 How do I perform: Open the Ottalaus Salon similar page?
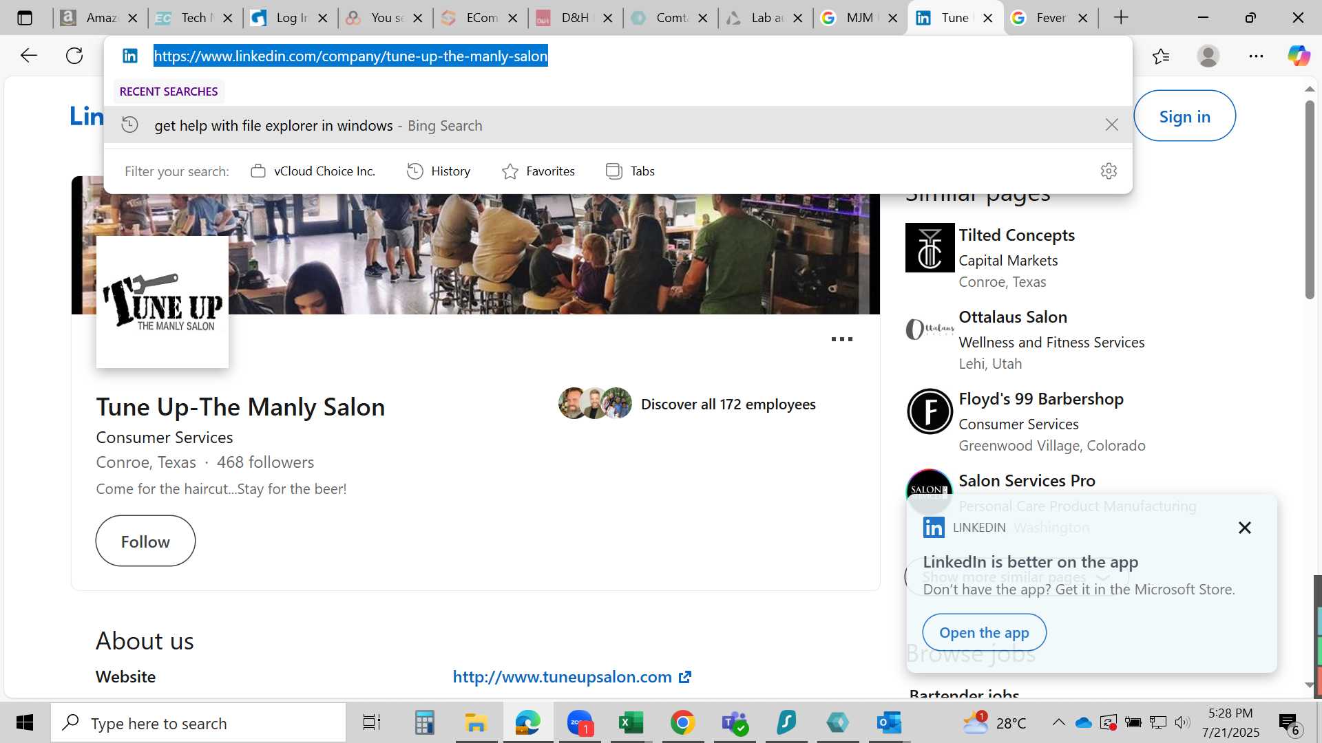point(1013,317)
